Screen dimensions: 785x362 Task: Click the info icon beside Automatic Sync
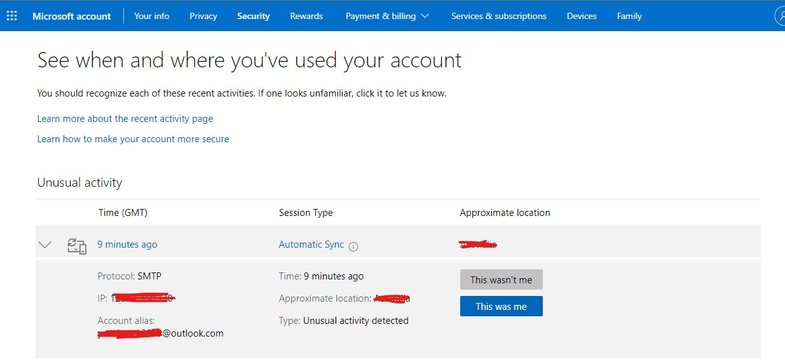point(353,246)
